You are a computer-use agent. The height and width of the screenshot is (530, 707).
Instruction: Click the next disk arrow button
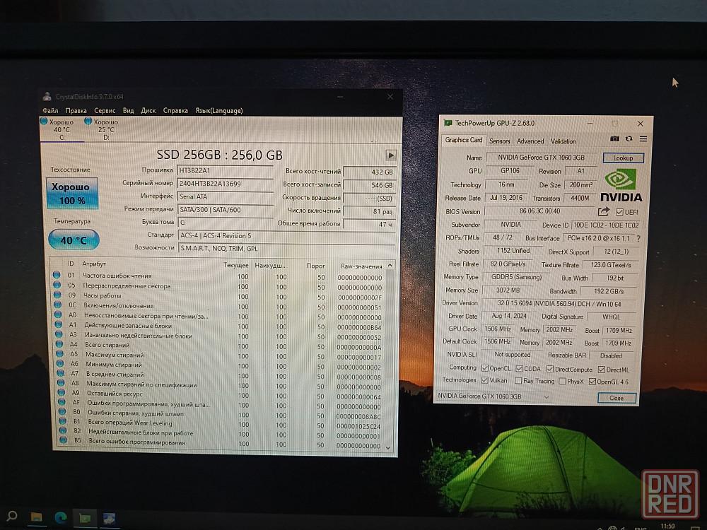pos(390,155)
